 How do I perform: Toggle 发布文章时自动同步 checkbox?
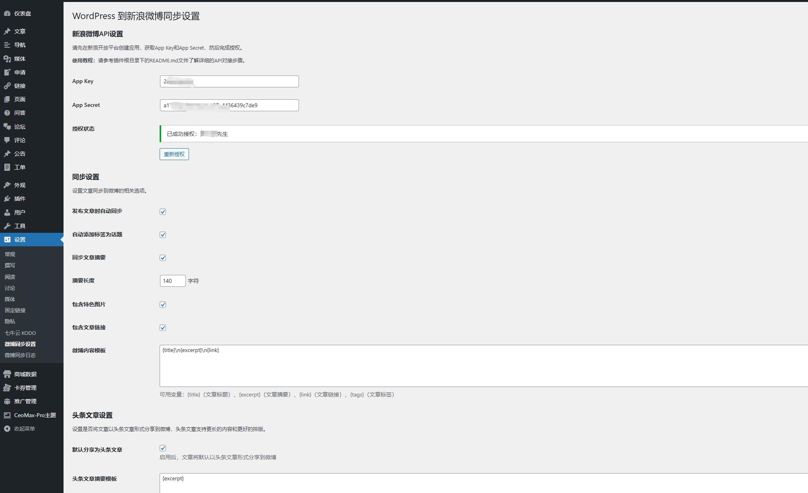(163, 212)
